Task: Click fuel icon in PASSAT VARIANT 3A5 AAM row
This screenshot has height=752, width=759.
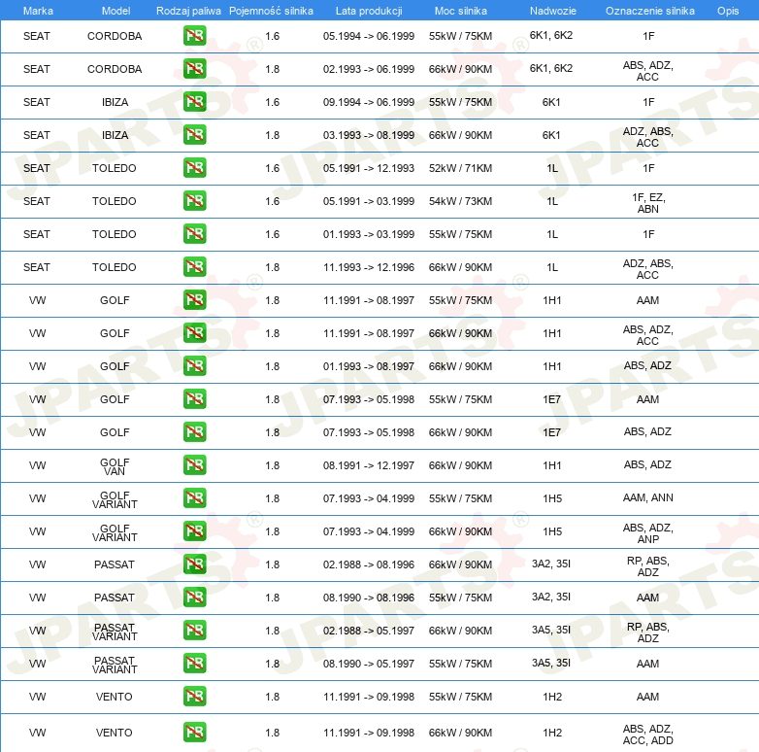Action: coord(194,664)
